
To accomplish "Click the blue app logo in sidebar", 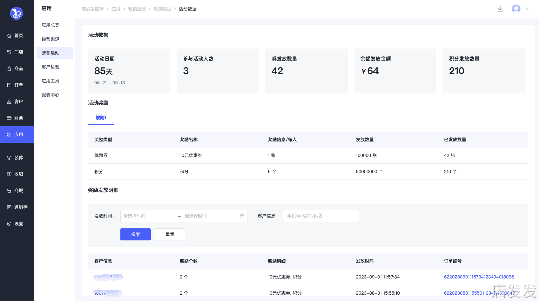I will (17, 13).
